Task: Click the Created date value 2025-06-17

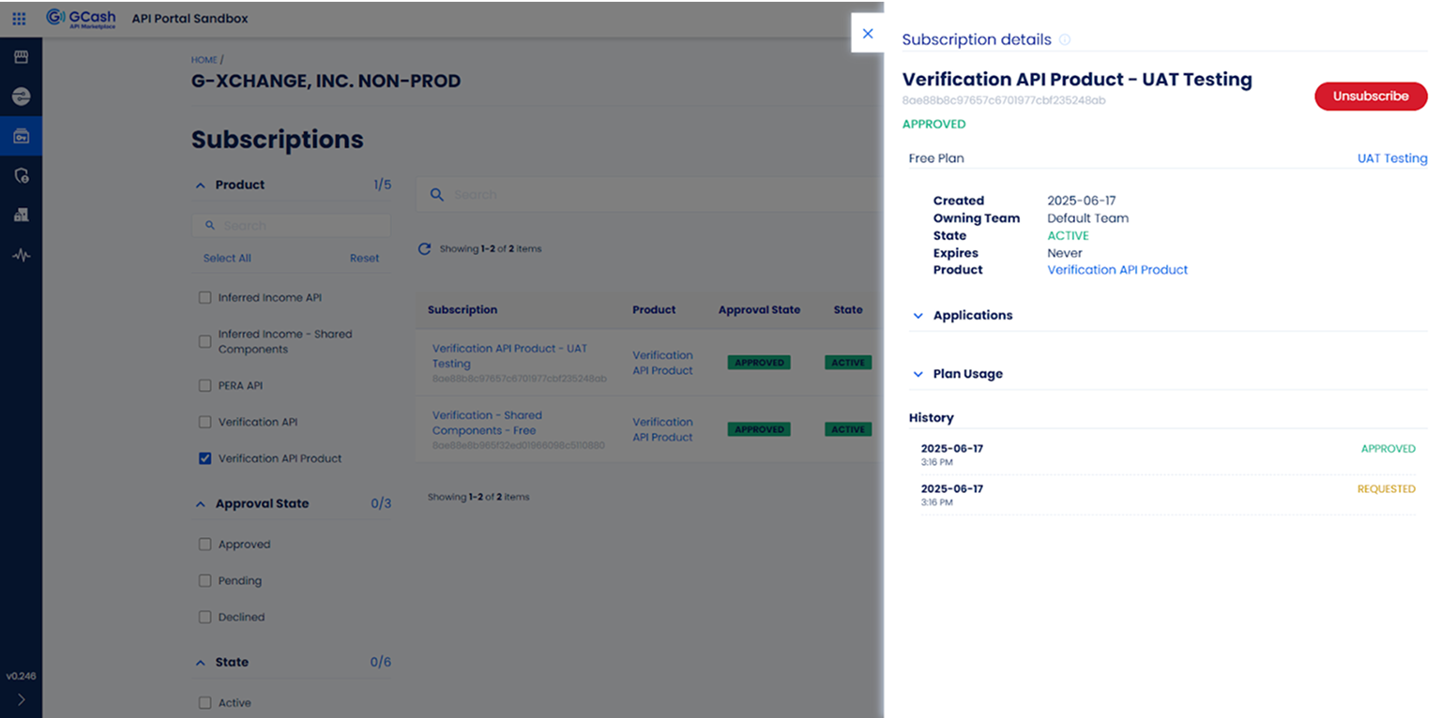Action: click(x=1082, y=201)
